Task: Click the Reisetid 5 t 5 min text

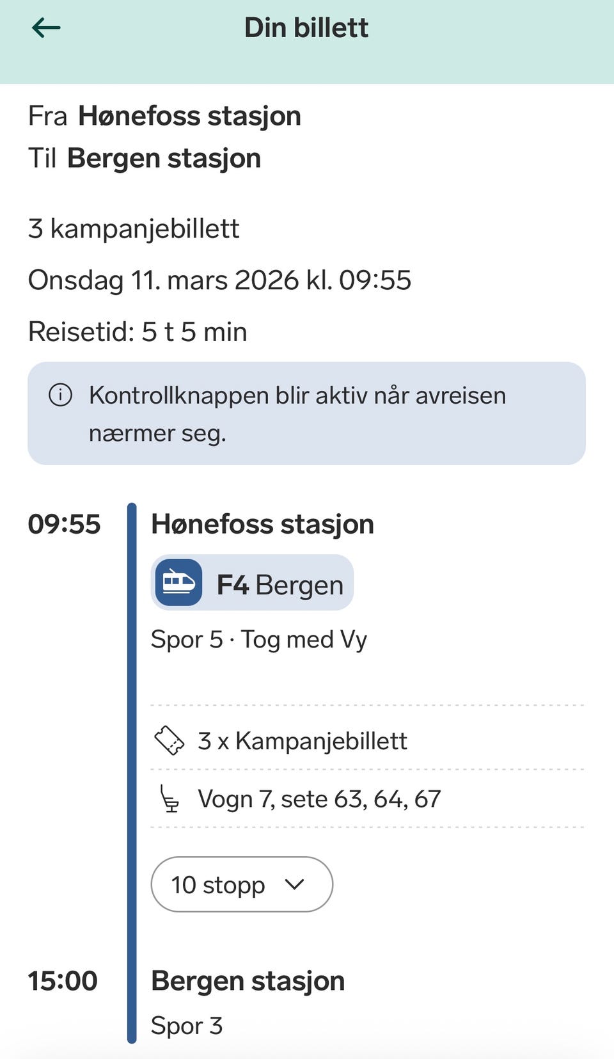Action: point(138,331)
